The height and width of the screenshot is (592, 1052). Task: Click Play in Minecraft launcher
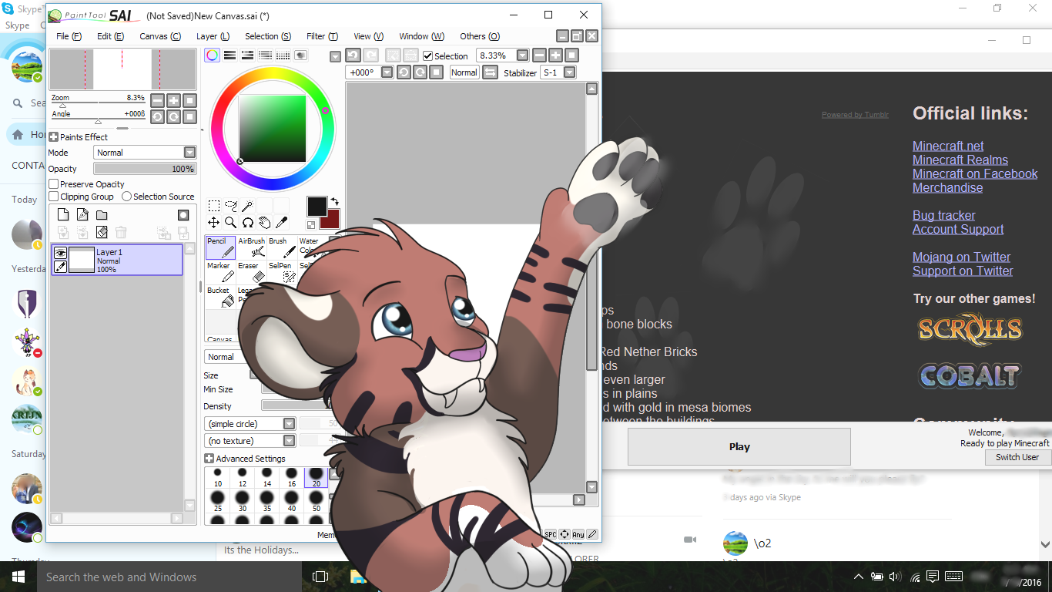[x=739, y=446]
